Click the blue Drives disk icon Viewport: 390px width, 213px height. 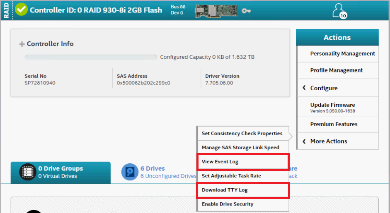pyautogui.click(x=130, y=172)
